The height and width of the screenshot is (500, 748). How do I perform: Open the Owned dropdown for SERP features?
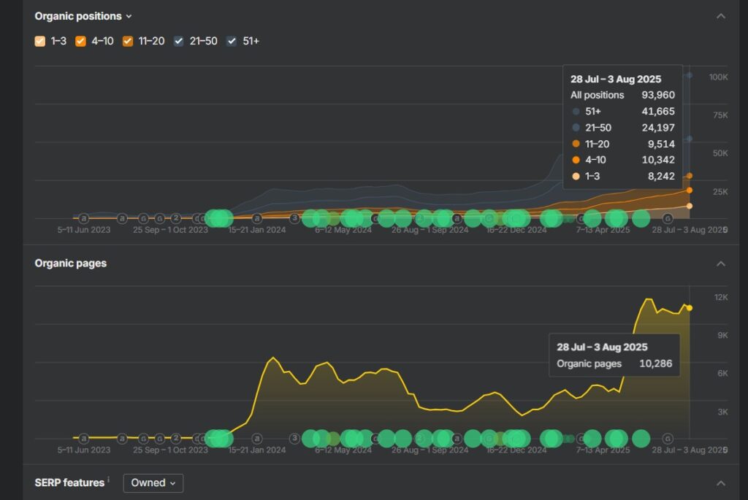coord(153,482)
